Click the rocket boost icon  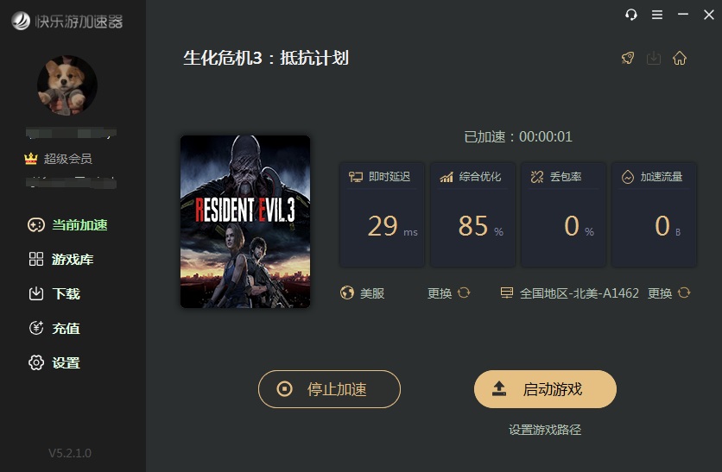[x=628, y=59]
